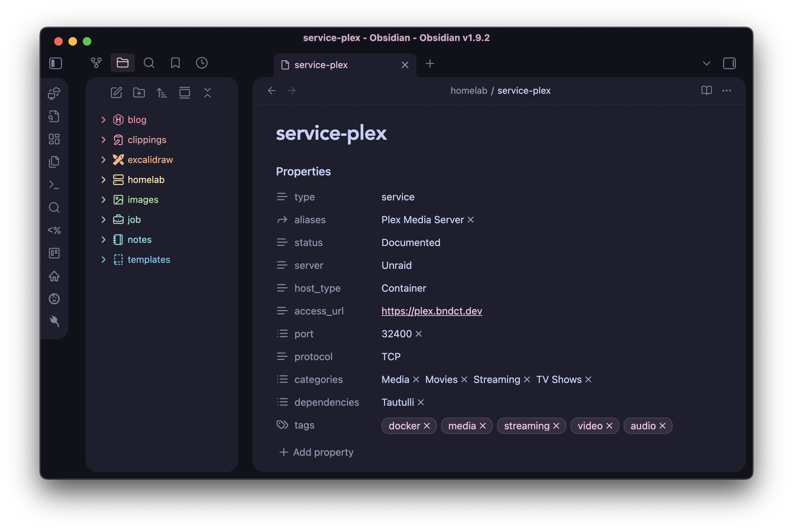793x532 pixels.
Task: Click the tags property icon
Action: [282, 425]
